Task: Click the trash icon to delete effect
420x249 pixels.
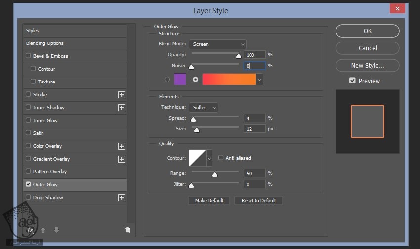Action: 127,230
